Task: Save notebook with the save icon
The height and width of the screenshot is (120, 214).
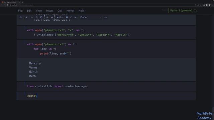Action: [21, 17]
